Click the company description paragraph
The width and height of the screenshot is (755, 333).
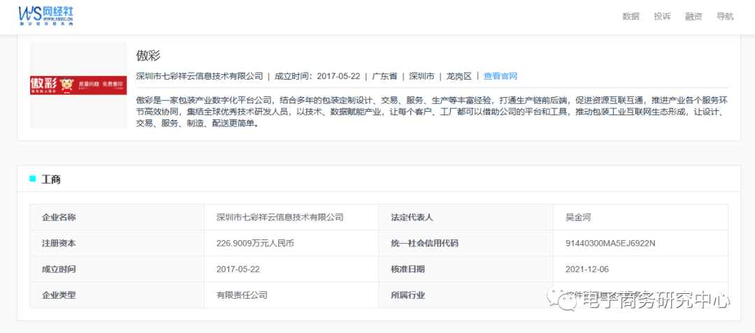pyautogui.click(x=432, y=112)
